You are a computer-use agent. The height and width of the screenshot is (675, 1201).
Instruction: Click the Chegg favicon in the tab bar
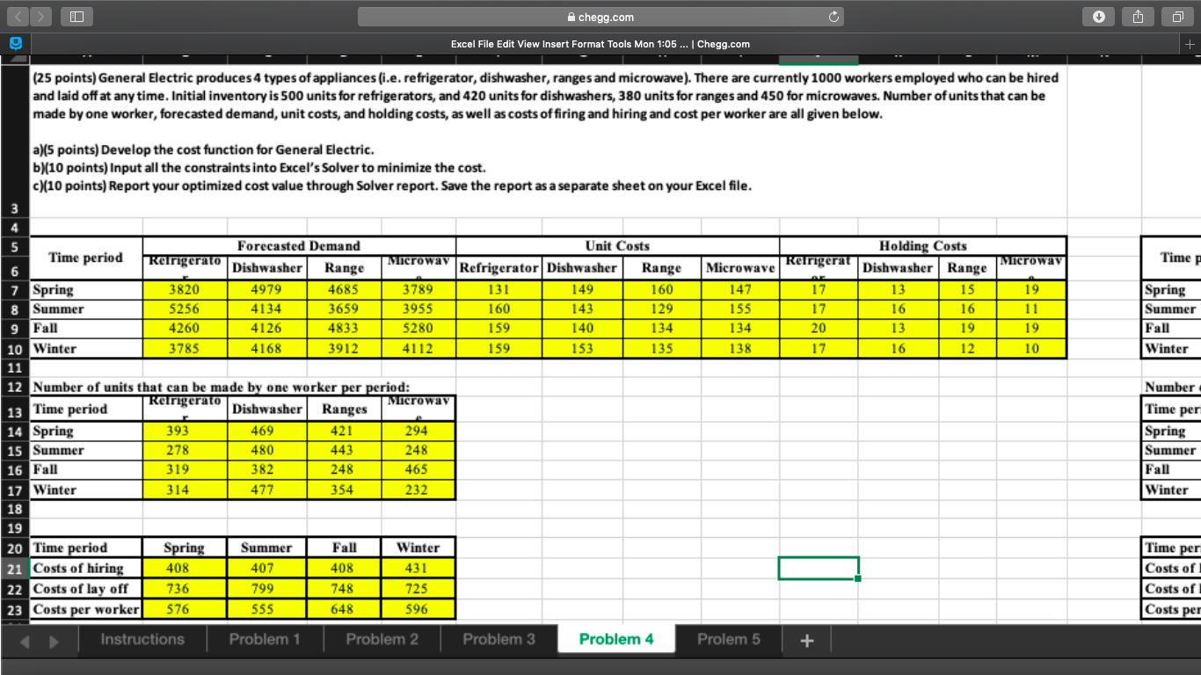point(14,41)
